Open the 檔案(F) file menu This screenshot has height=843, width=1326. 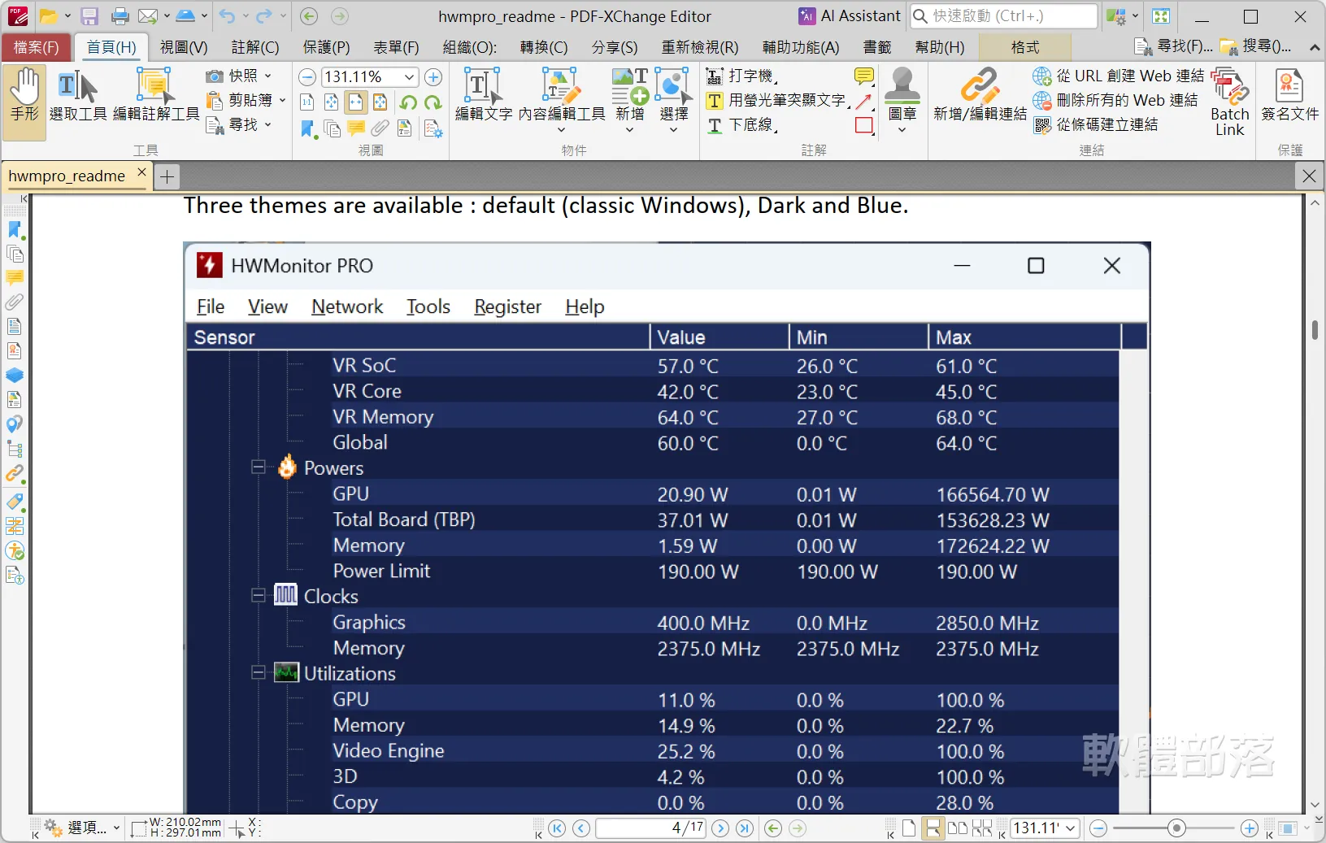37,47
